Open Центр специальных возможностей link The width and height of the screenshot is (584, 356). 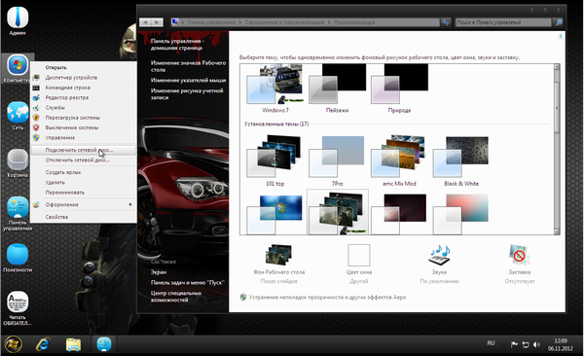[176, 297]
